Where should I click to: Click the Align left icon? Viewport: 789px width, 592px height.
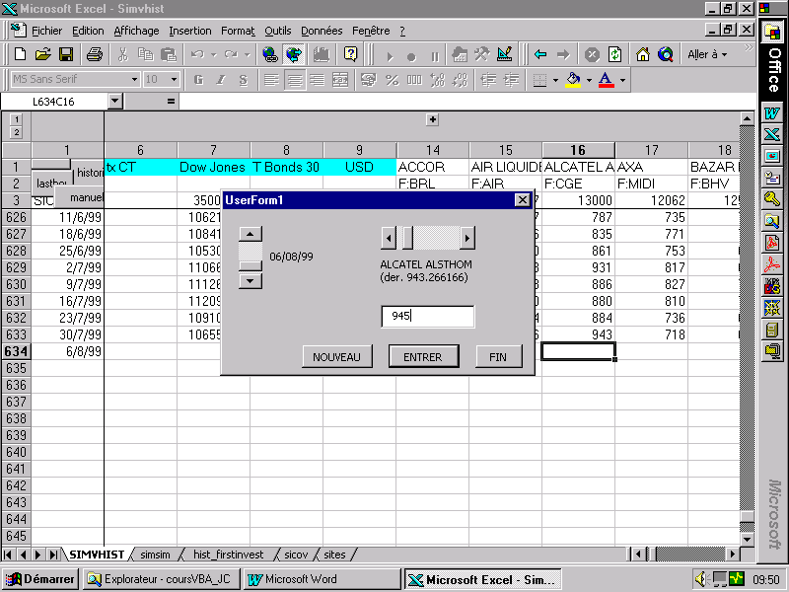[272, 80]
